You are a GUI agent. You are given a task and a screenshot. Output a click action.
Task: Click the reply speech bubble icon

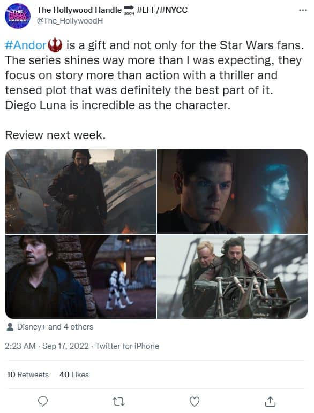tap(43, 401)
